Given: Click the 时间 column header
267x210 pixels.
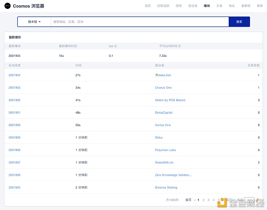Looking at the screenshot, I should (x=78, y=65).
